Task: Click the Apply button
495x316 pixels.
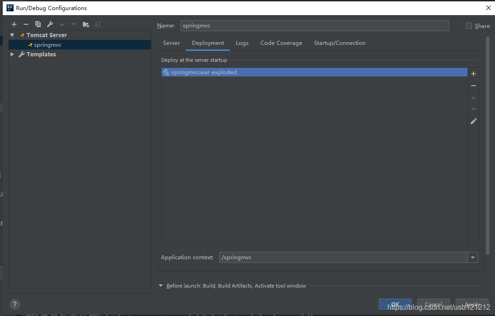Action: [x=472, y=304]
